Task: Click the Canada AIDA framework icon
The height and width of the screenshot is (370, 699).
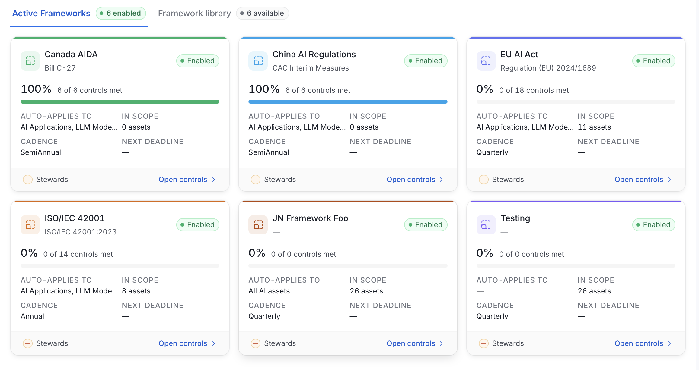Action: (x=30, y=61)
